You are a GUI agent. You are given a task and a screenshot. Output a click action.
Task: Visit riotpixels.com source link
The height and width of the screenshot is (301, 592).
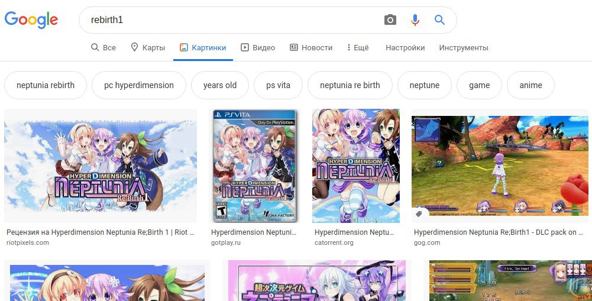pyautogui.click(x=28, y=242)
